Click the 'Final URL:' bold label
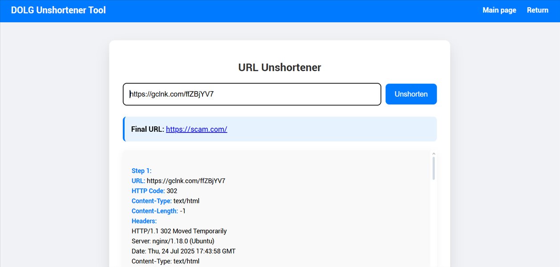 [147, 129]
